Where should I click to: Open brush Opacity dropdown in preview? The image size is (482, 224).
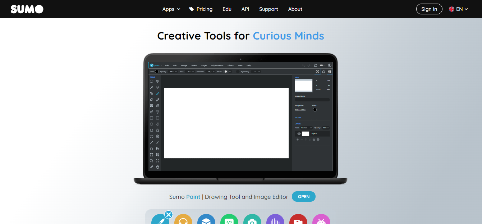(x=173, y=72)
